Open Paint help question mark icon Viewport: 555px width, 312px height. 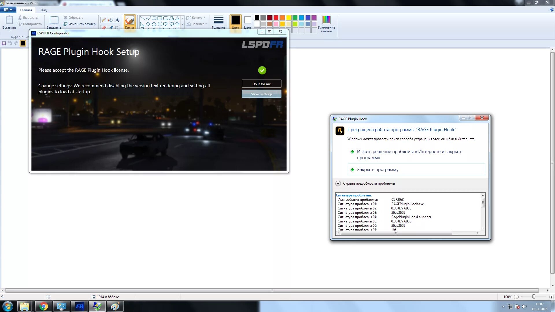tap(552, 10)
